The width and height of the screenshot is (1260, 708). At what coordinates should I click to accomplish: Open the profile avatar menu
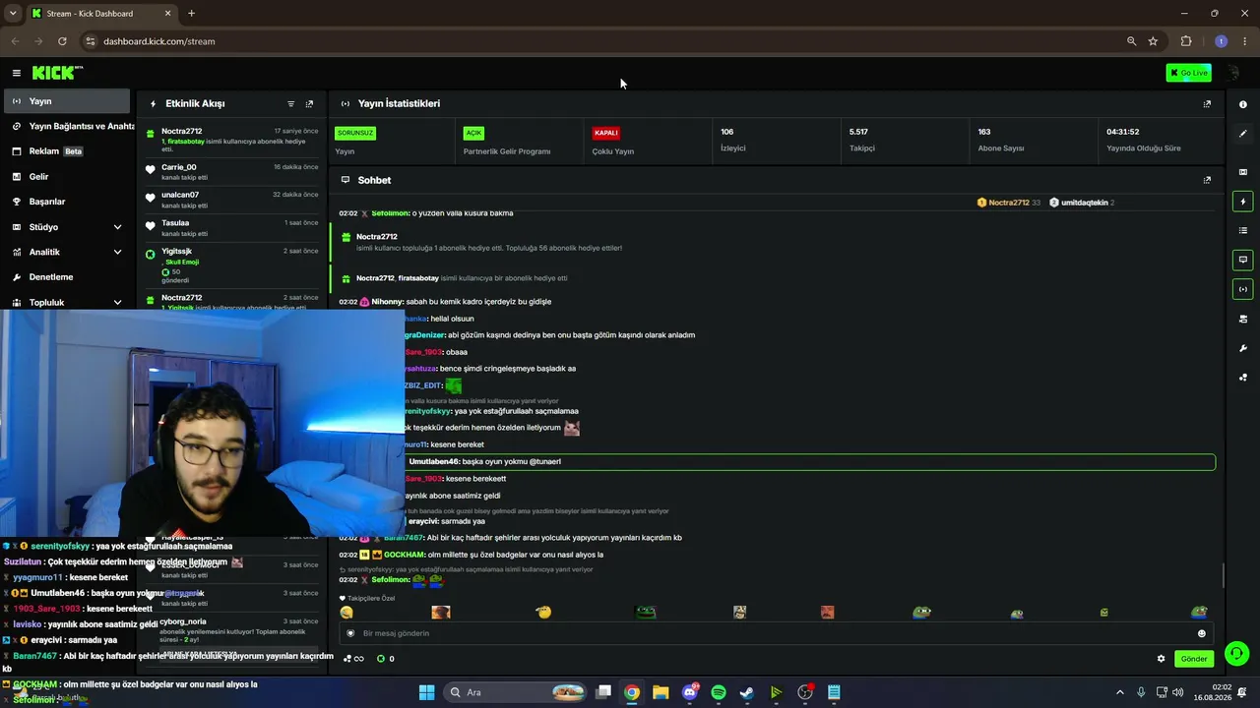pos(1233,73)
